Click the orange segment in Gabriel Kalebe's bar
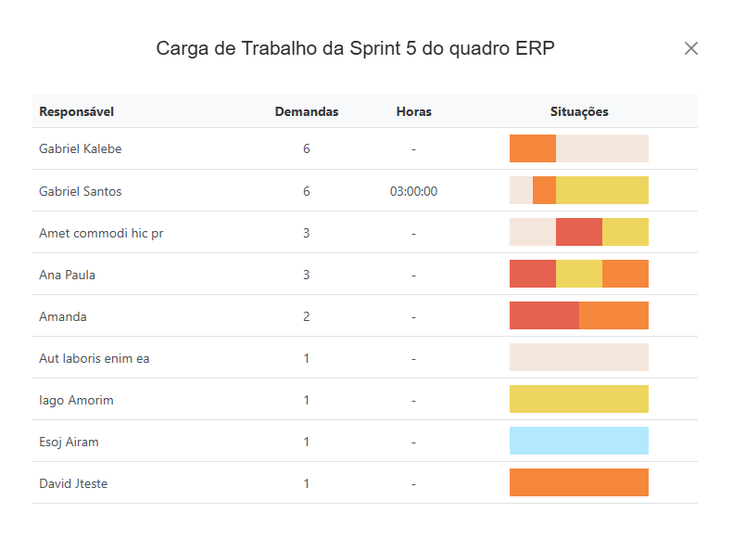Viewport: 733px width, 552px height. [533, 148]
